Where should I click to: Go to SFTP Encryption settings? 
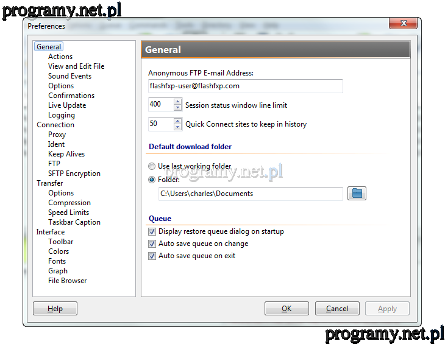[74, 174]
